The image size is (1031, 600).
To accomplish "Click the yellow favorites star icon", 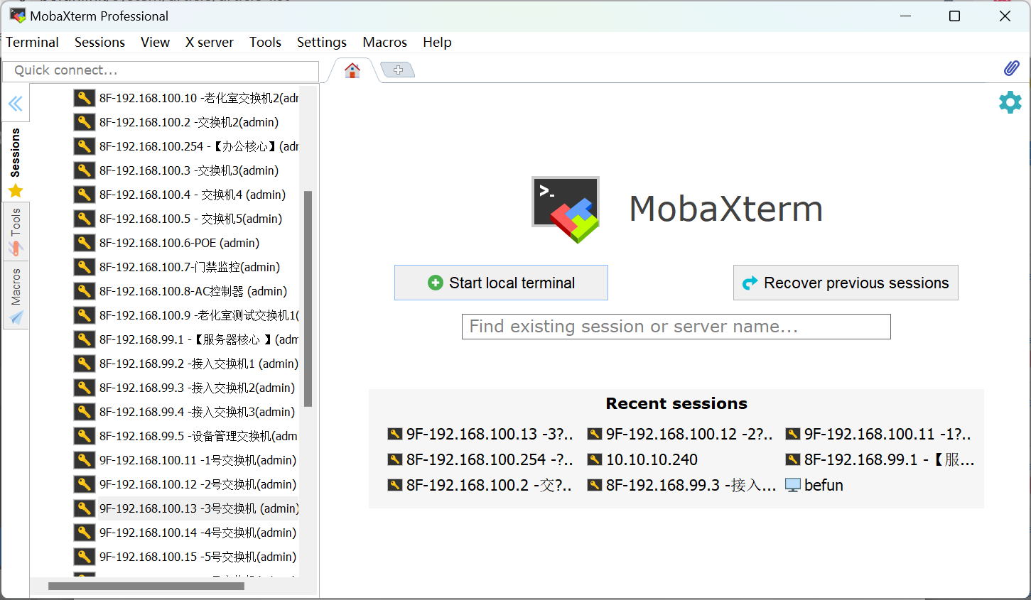I will [x=16, y=190].
